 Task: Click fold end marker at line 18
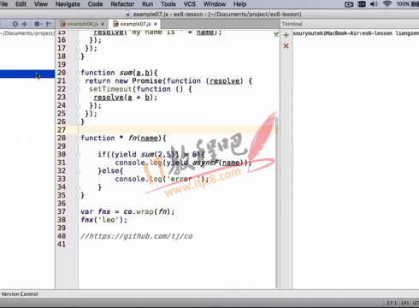click(78, 56)
